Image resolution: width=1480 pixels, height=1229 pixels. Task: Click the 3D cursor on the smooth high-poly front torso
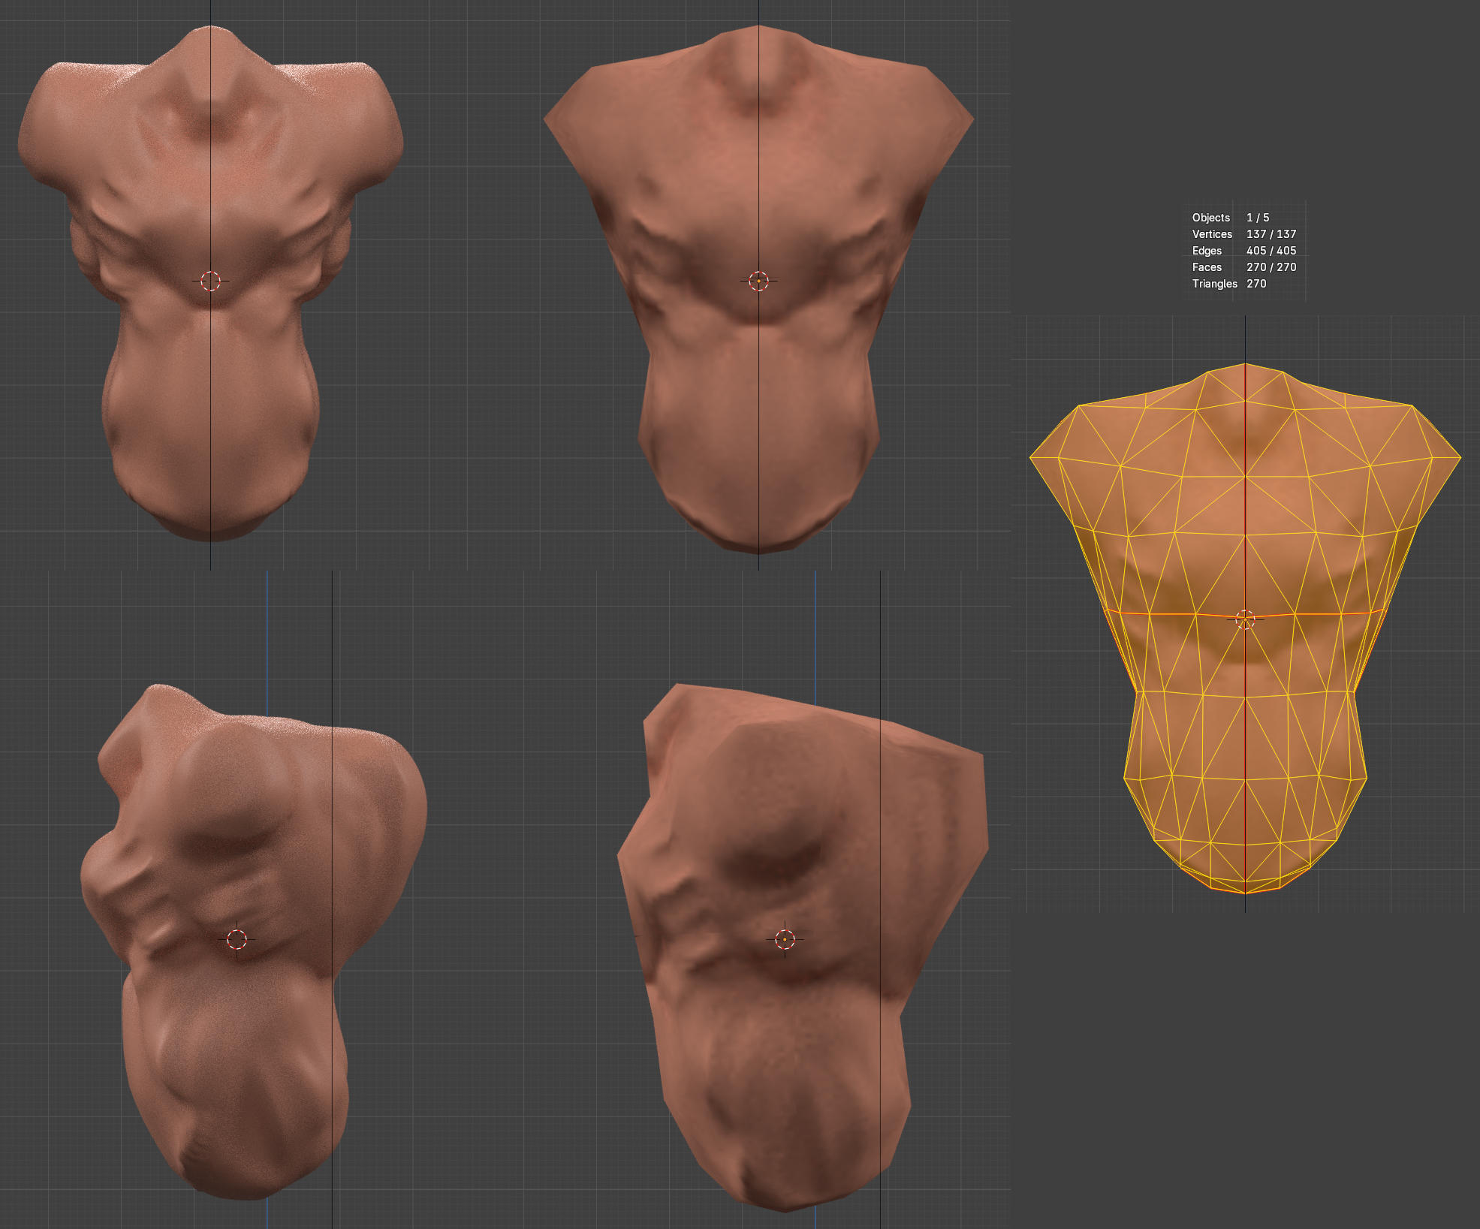click(x=211, y=281)
